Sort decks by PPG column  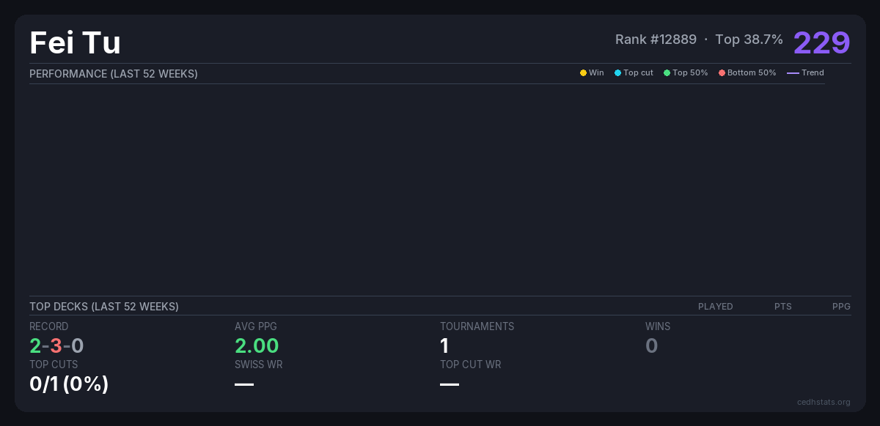(841, 307)
